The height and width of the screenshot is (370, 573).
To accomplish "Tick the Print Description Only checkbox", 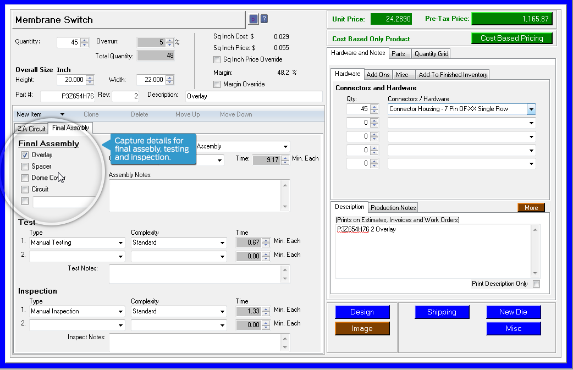I will pyautogui.click(x=536, y=284).
